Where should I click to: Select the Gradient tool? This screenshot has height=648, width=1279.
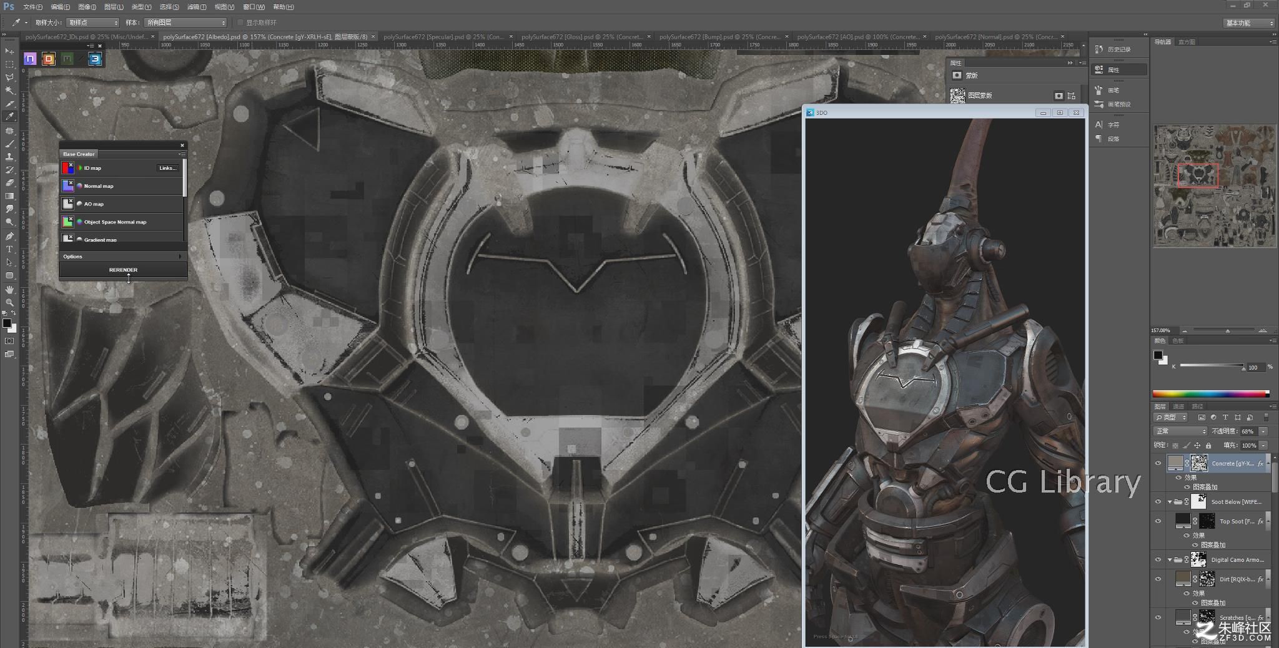click(9, 196)
